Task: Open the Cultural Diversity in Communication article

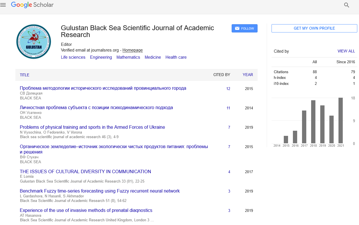Action: tap(85, 172)
